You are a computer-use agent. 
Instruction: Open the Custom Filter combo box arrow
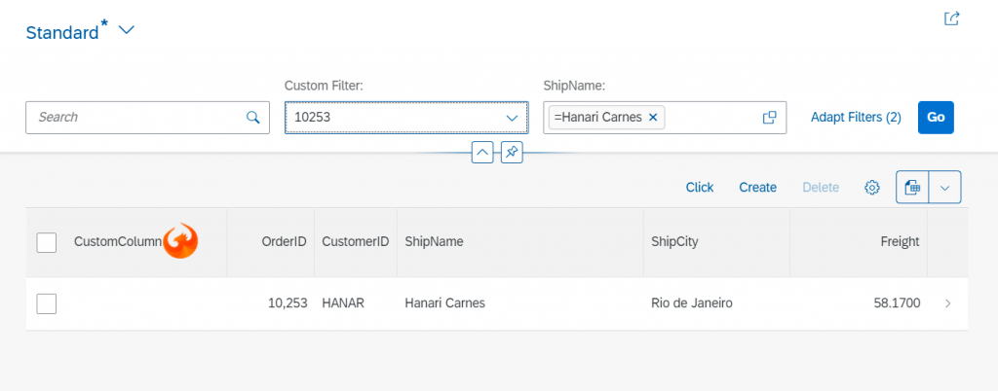[512, 118]
